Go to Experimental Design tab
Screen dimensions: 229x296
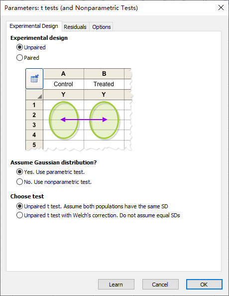(34, 26)
